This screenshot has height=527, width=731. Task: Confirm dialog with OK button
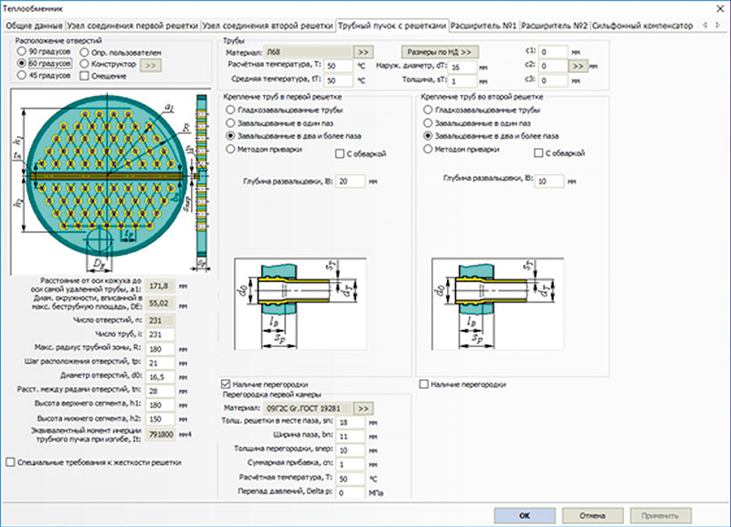point(524,515)
